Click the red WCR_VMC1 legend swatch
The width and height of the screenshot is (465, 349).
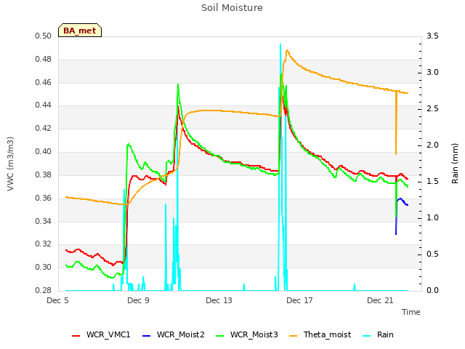76,336
